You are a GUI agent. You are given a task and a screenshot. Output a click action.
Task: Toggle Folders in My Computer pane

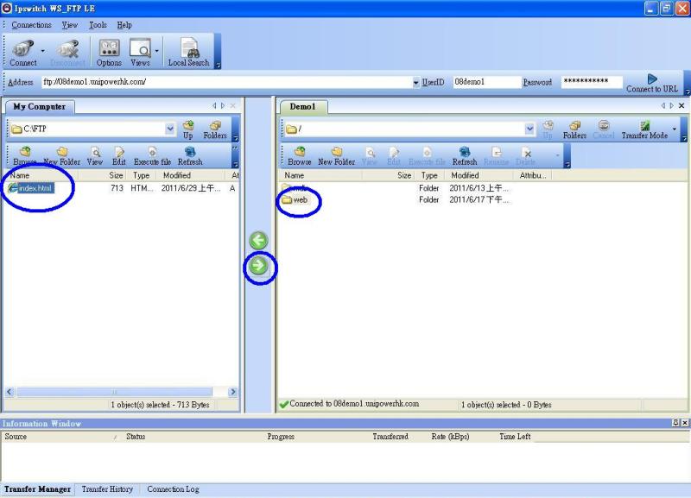(x=215, y=129)
